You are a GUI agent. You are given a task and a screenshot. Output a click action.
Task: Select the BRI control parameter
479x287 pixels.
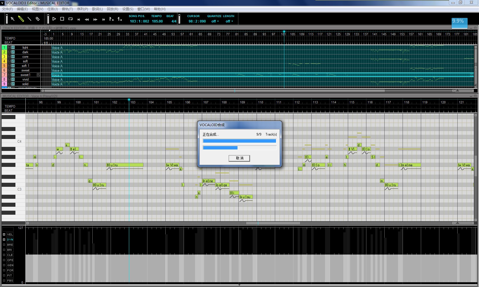10,250
